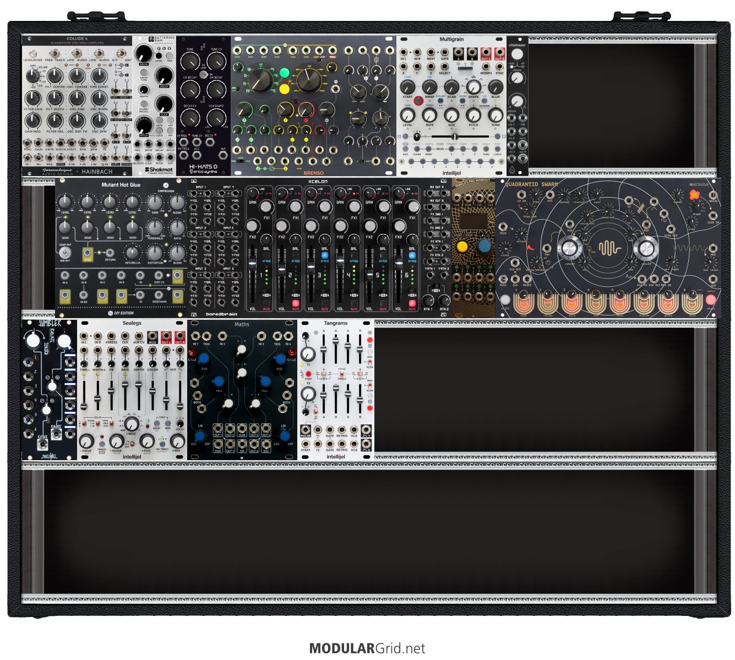Viewport: 735px width, 660px height.
Task: Toggle the left CYCLE button on Maths
Action: click(193, 352)
